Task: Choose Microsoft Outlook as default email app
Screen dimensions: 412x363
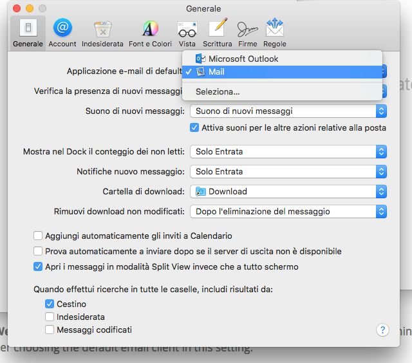Action: [282, 59]
